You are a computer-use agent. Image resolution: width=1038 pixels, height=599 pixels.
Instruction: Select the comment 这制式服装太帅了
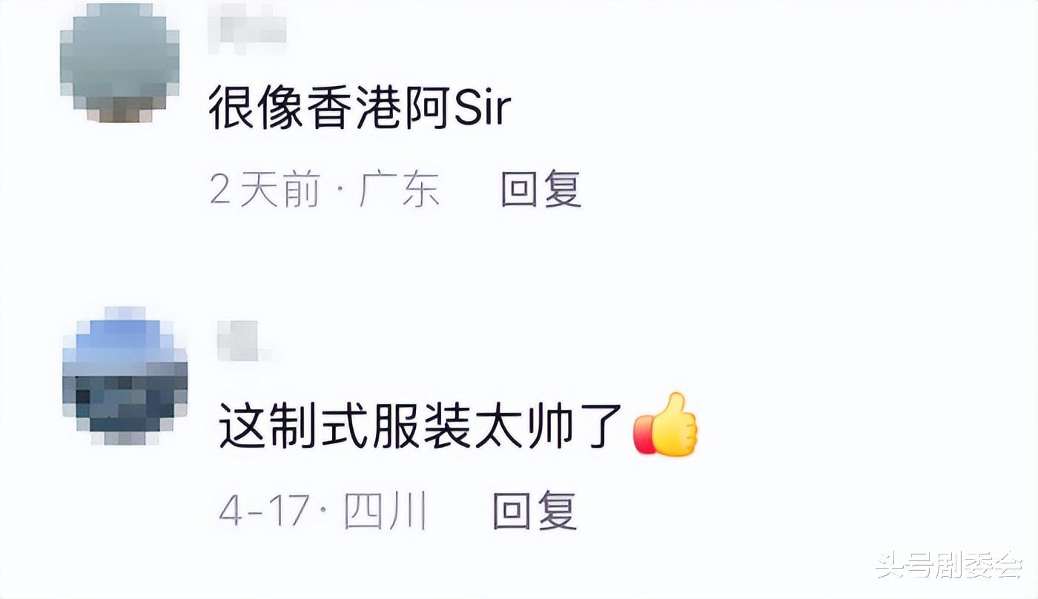(420, 426)
